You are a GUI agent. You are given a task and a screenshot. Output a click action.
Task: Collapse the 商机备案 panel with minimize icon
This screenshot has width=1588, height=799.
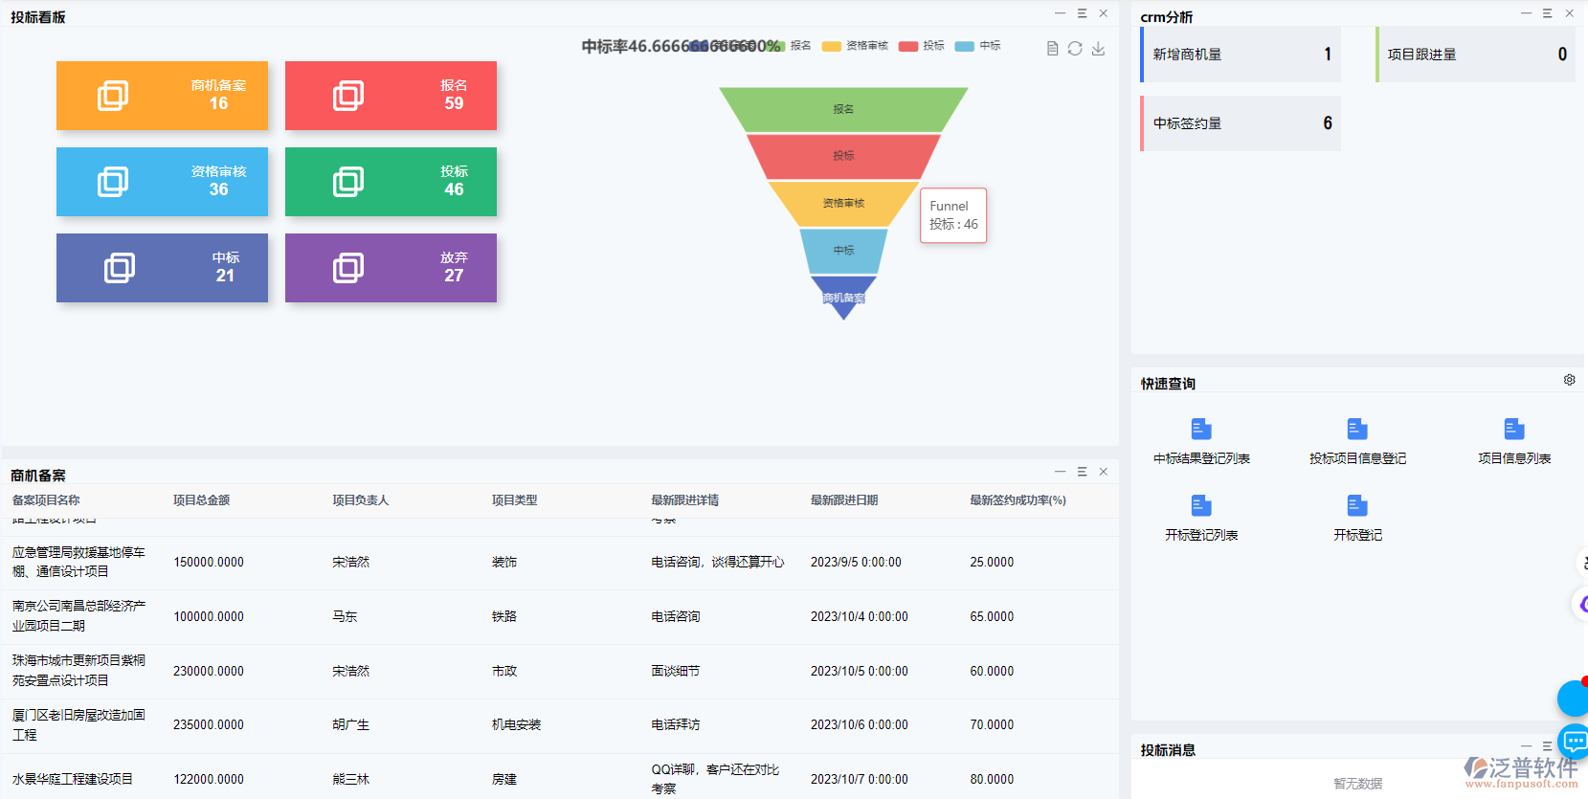coord(1060,472)
